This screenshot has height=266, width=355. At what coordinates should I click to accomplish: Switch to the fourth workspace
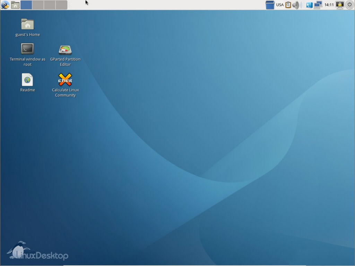[61, 5]
